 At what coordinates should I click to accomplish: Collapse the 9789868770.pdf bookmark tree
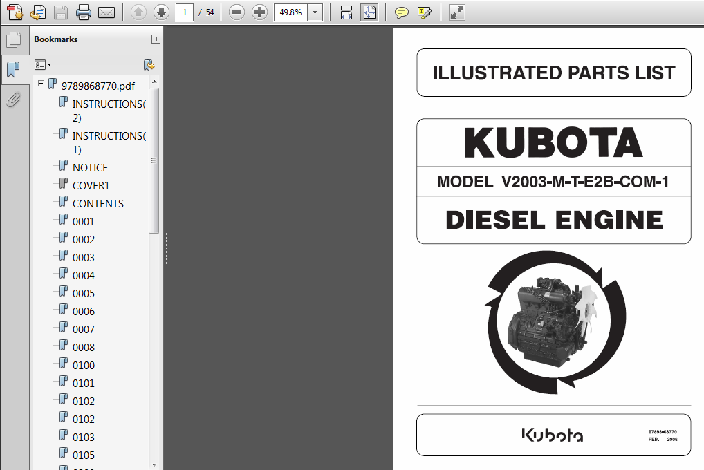41,83
